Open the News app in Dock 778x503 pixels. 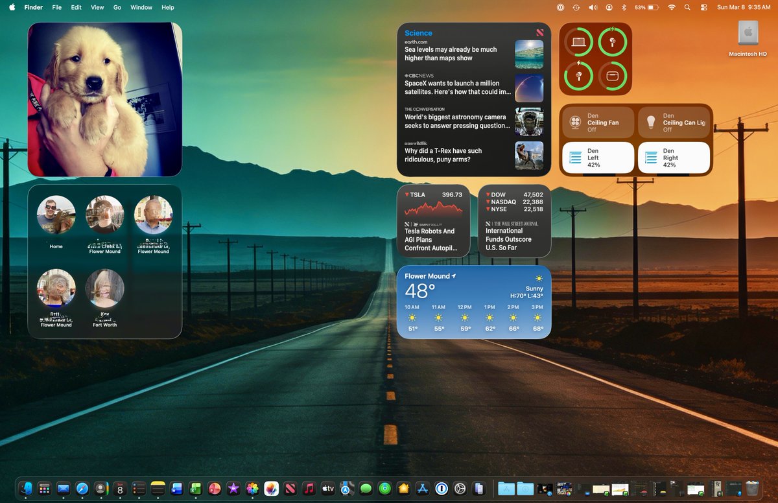(290, 489)
